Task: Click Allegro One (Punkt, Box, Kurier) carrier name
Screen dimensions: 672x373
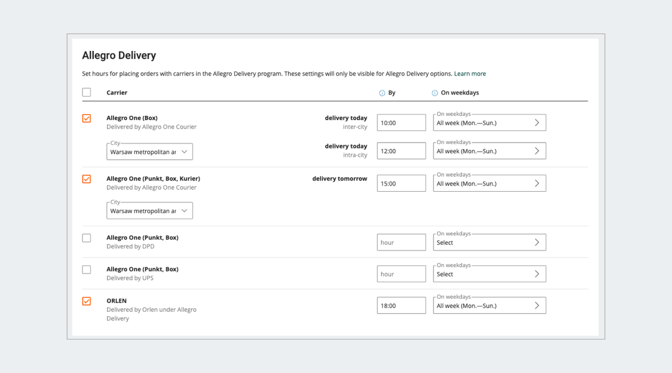Action: tap(153, 179)
